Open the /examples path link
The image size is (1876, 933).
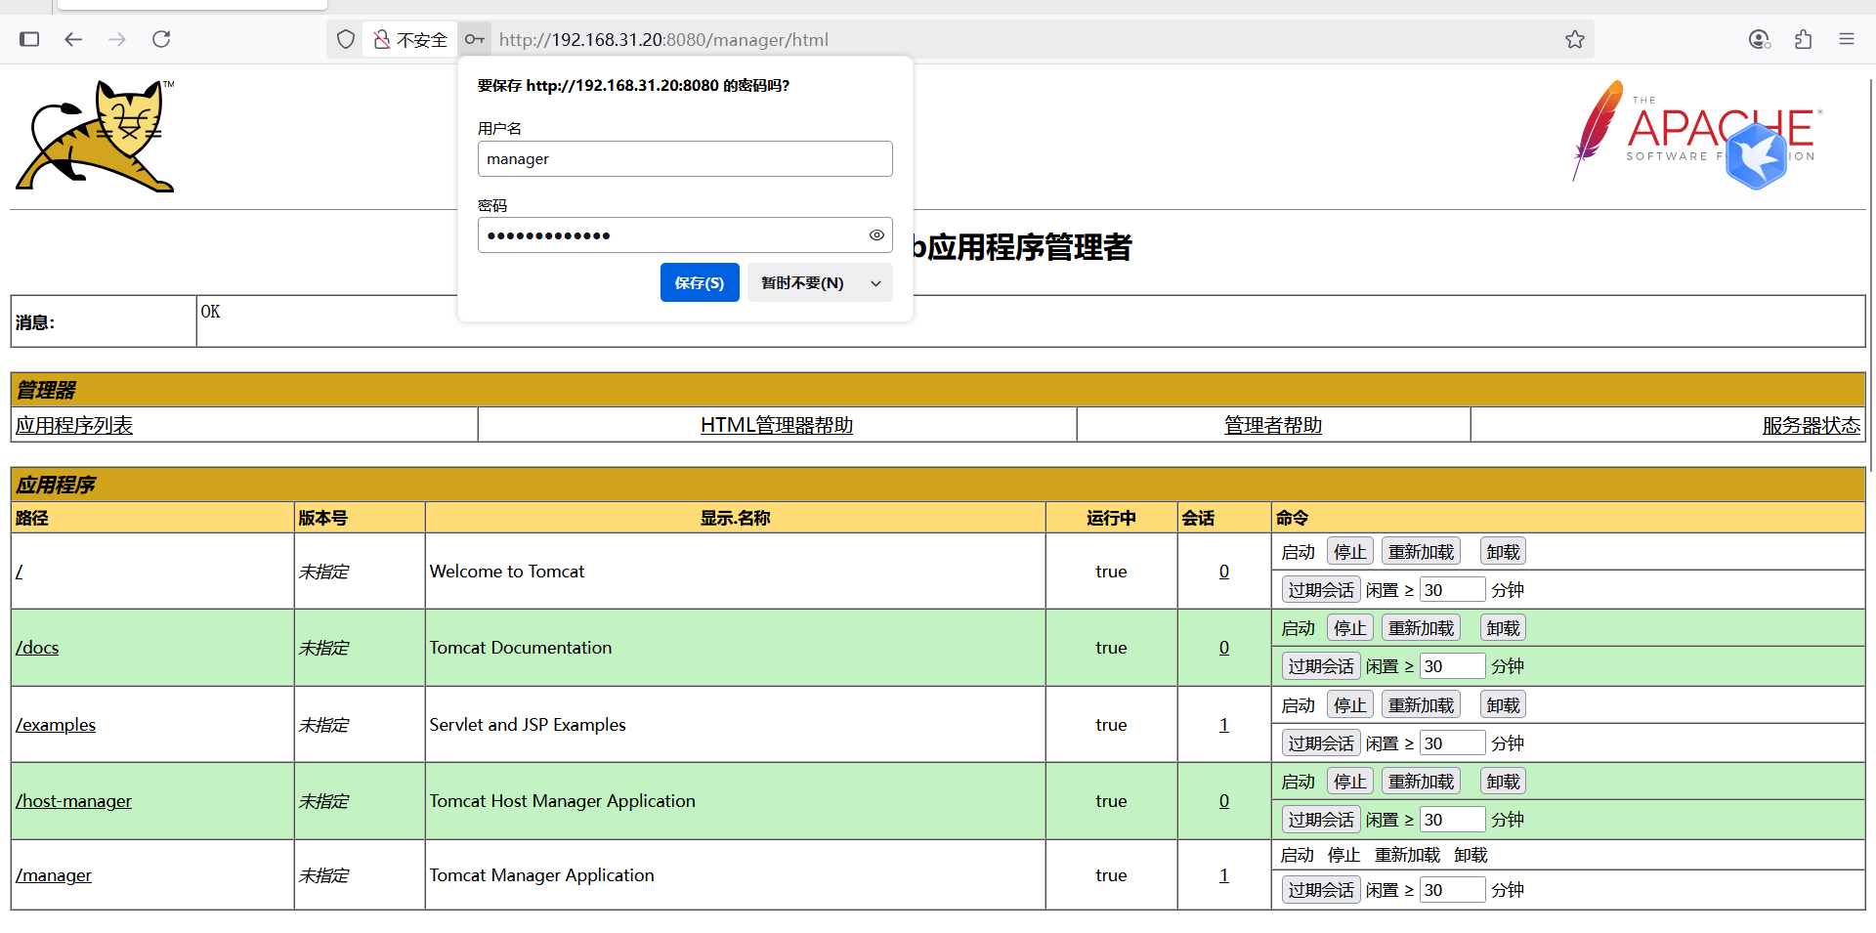(x=56, y=725)
